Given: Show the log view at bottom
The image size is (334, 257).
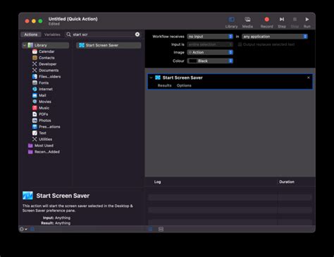Looking at the screenshot, I should point(150,229).
